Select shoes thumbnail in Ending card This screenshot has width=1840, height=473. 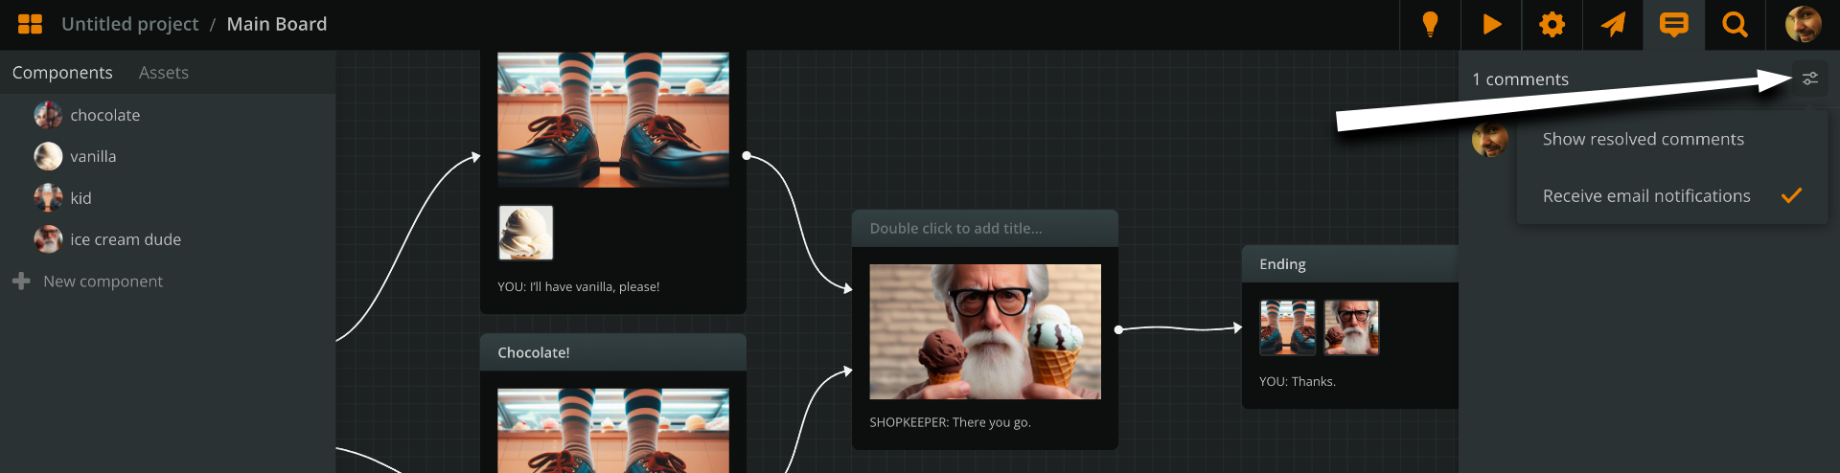[1288, 327]
